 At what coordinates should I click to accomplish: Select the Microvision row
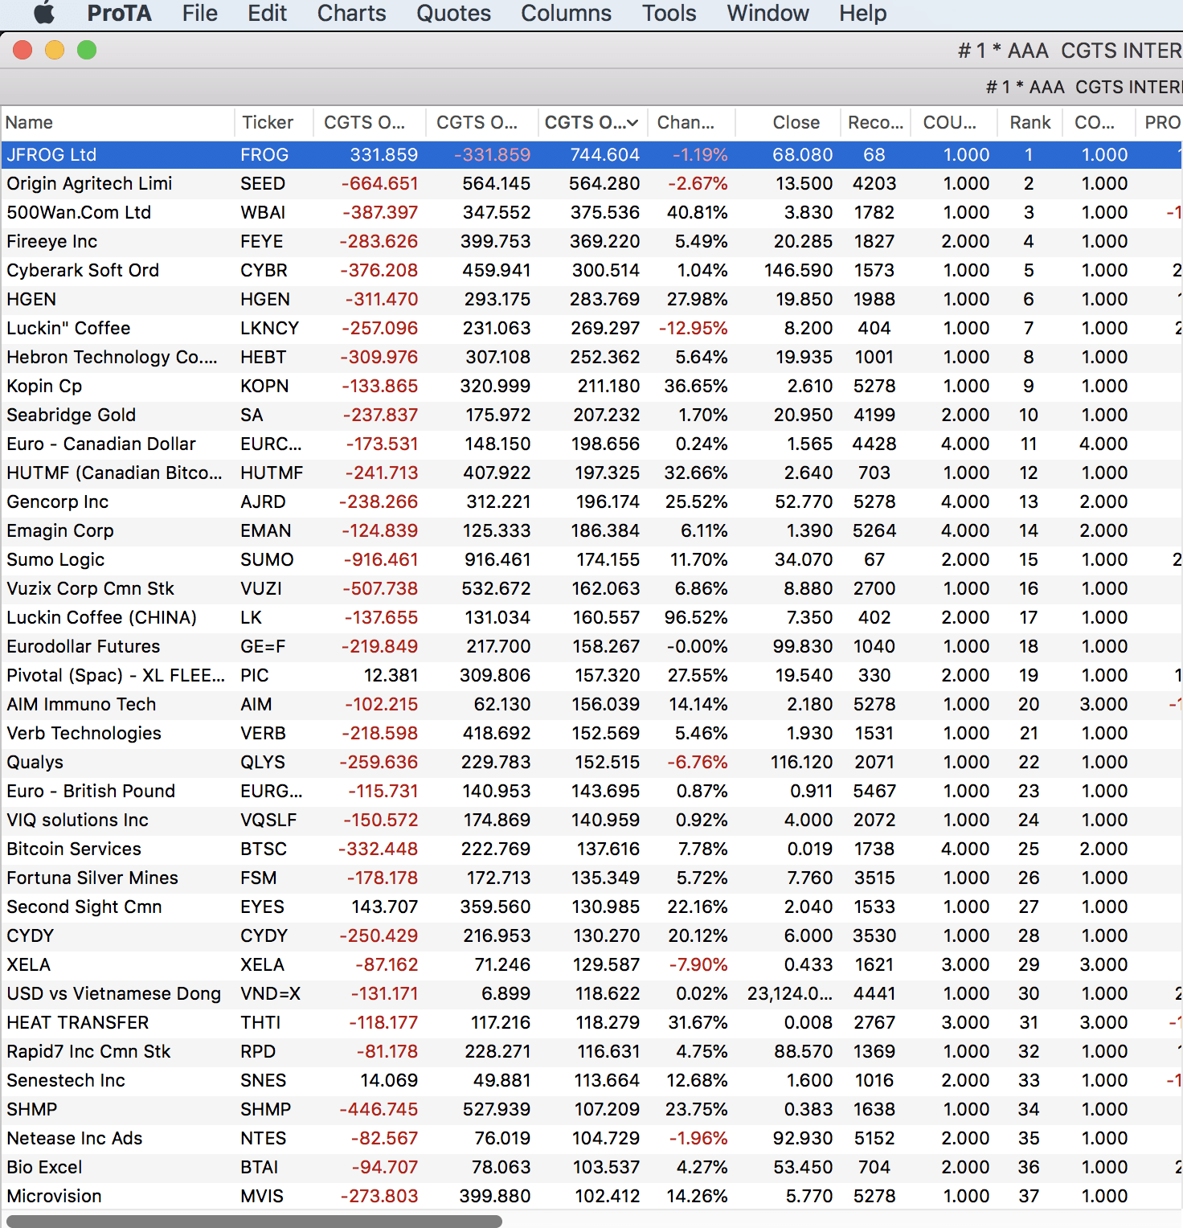pos(591,1196)
